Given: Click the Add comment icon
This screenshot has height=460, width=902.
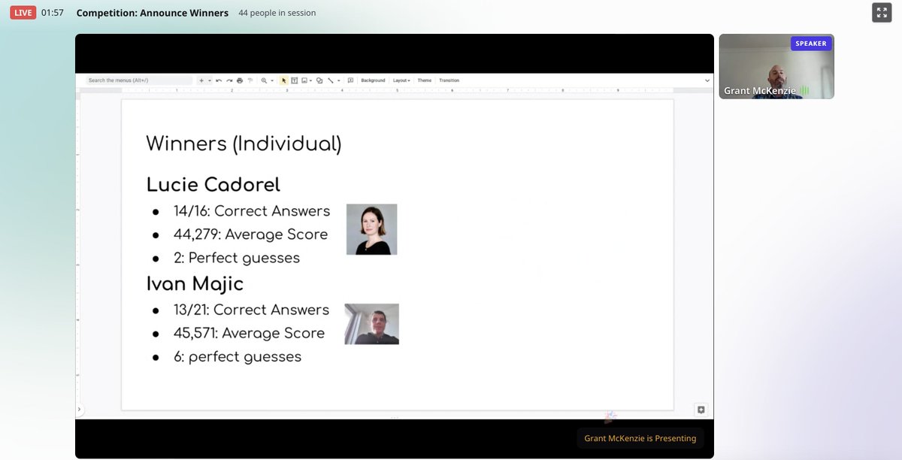Looking at the screenshot, I should tap(350, 80).
